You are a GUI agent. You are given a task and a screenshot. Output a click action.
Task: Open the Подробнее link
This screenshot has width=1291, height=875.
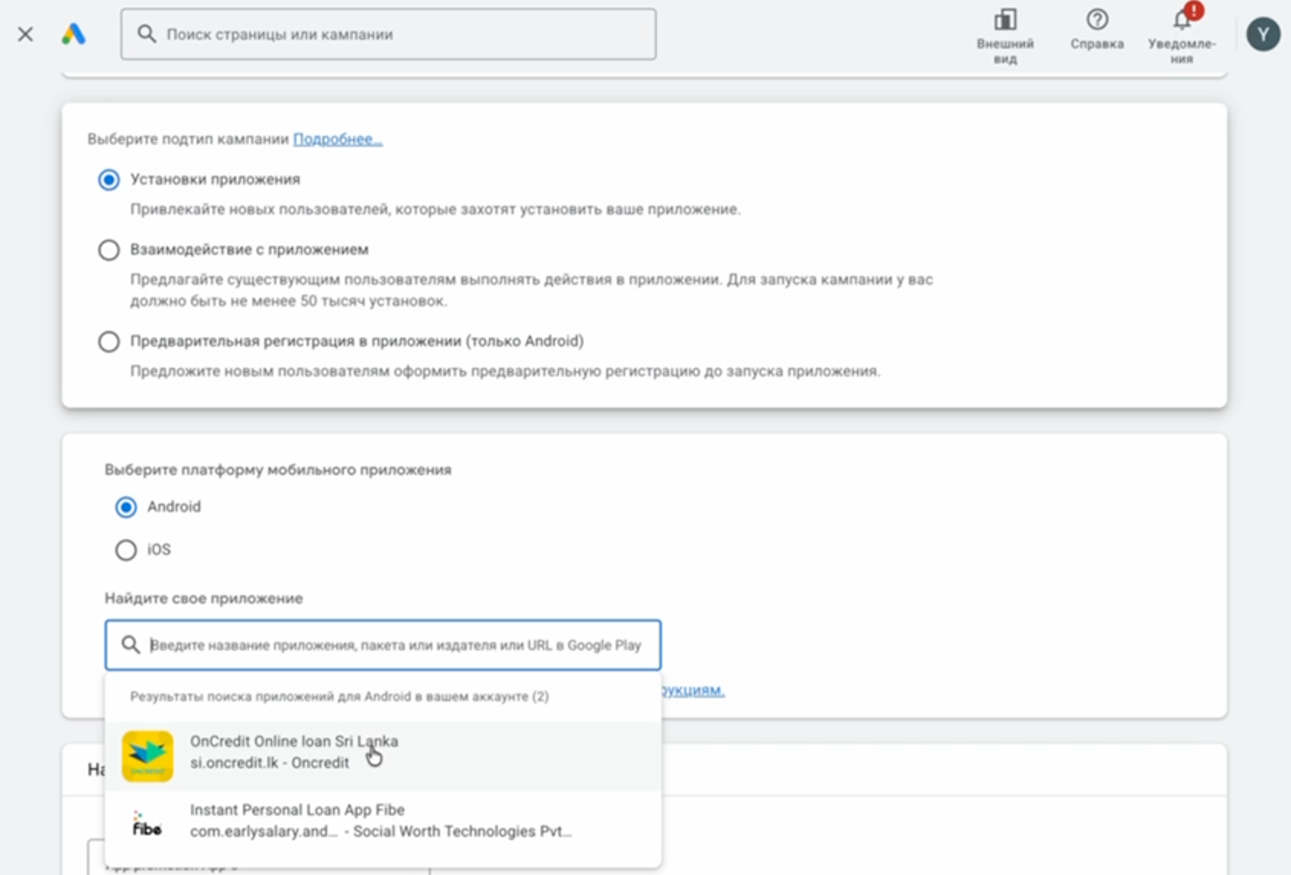click(x=337, y=139)
